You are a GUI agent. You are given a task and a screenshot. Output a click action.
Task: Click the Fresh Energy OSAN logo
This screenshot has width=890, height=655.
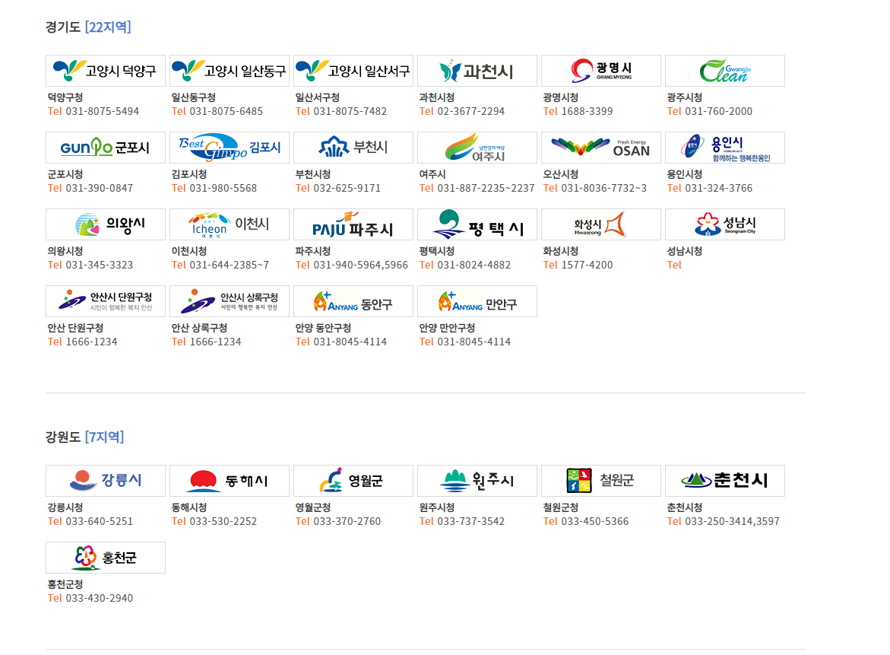click(x=601, y=148)
